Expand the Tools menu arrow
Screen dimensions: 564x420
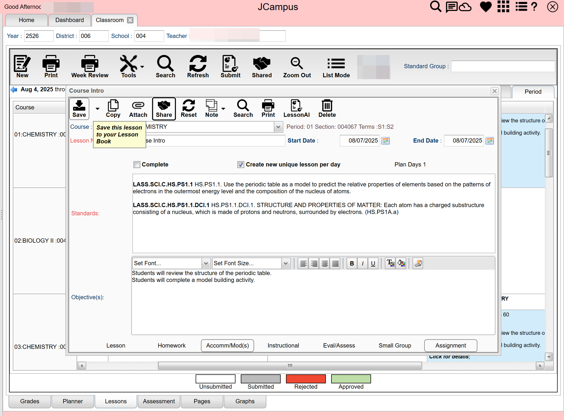pos(142,67)
